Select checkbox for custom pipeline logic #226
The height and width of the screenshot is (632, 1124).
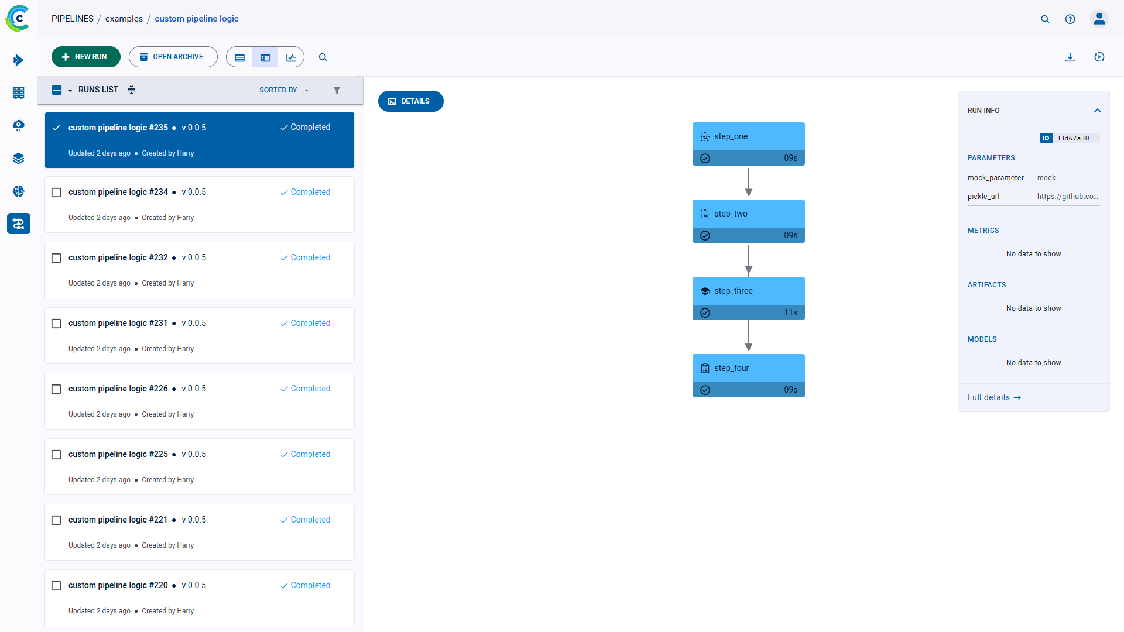click(x=56, y=389)
